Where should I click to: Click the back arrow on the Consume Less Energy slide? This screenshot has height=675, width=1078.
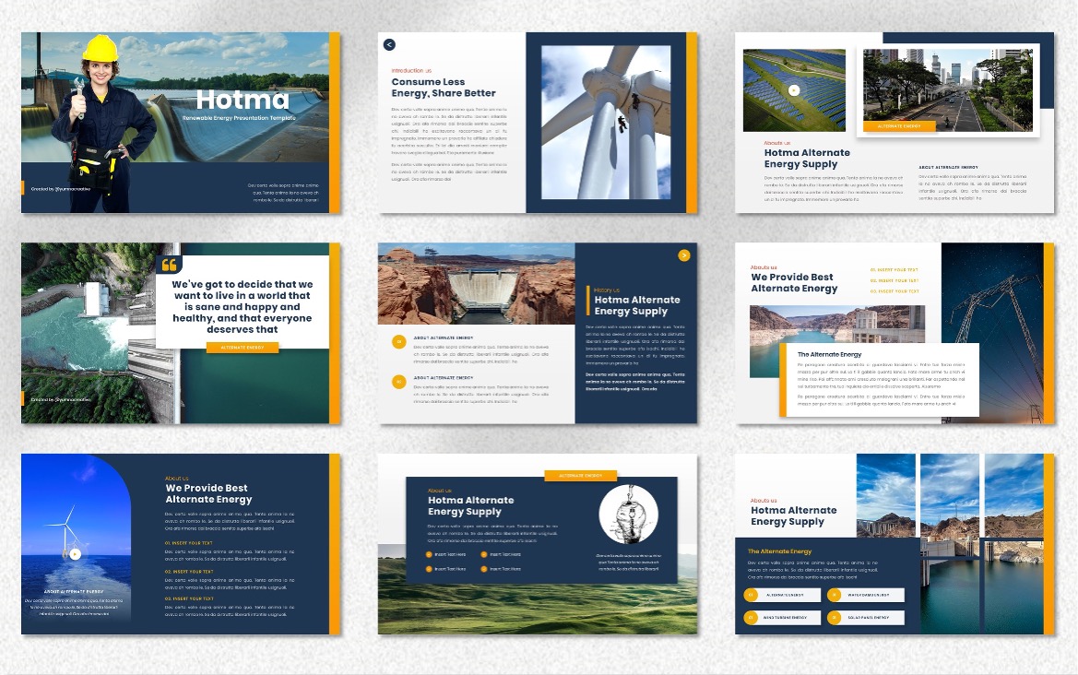[x=389, y=44]
